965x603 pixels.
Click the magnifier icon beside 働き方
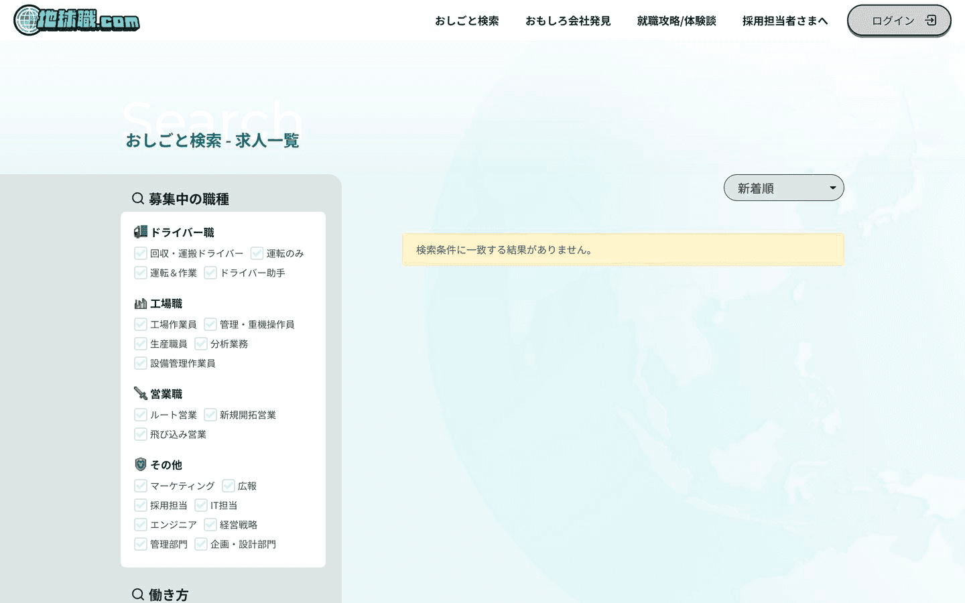click(138, 594)
